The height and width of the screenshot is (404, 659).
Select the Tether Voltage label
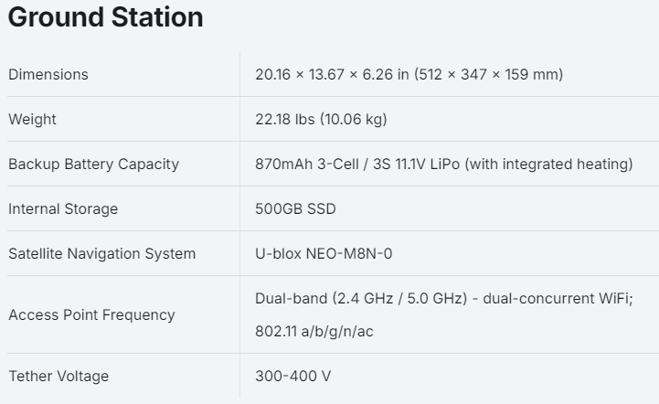58,376
